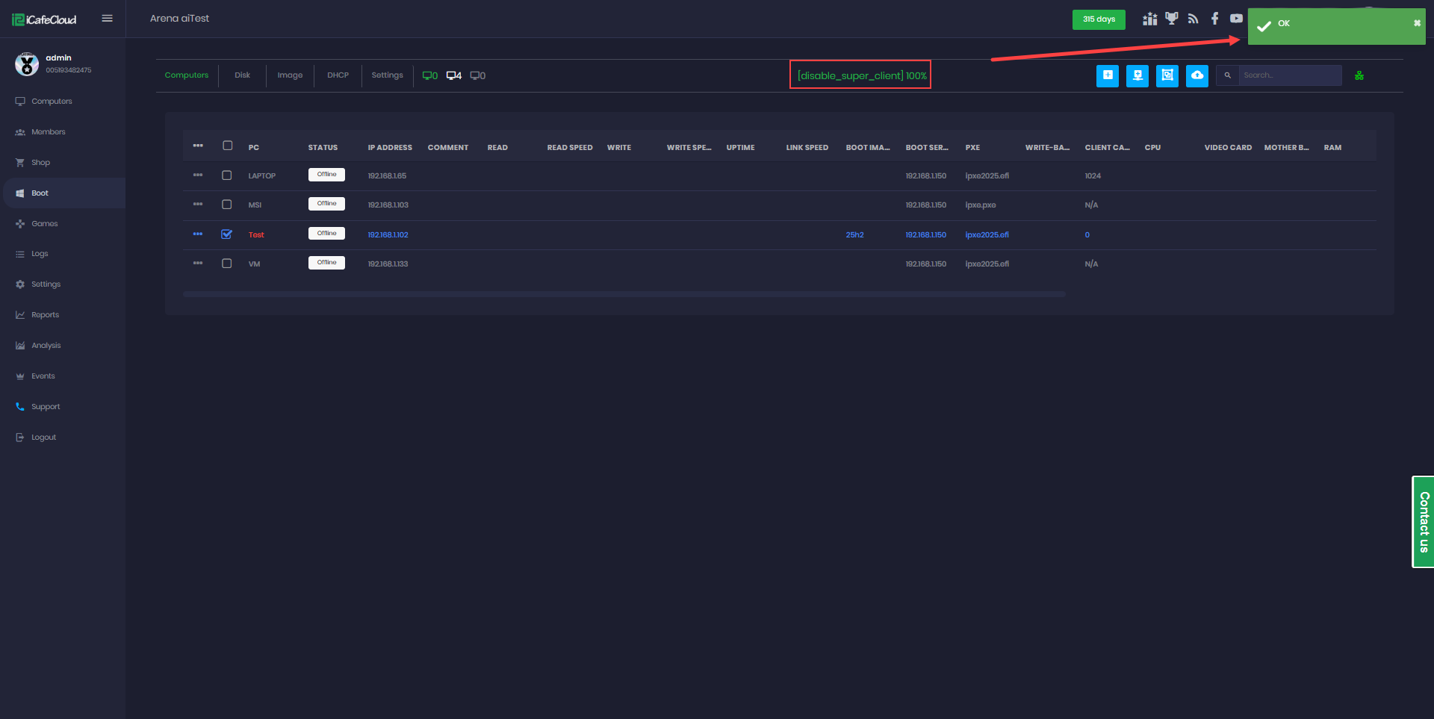Go to the Reports section in the sidebar
Screen dimensions: 1434x719
45,314
